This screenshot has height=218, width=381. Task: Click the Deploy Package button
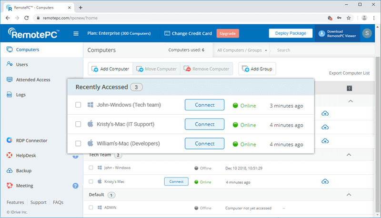tap(291, 33)
